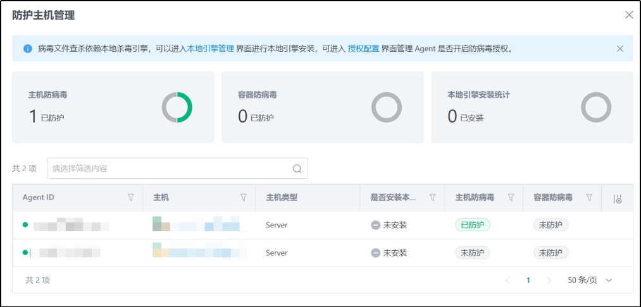Click the 容器防病毒 summary card
This screenshot has width=641, height=307.
pos(322,107)
